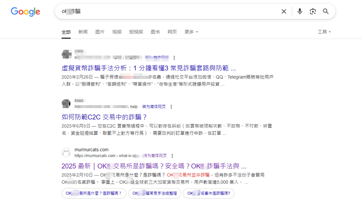Expand the 更多 dropdown
Screen dimensions: 362x207
point(191,32)
